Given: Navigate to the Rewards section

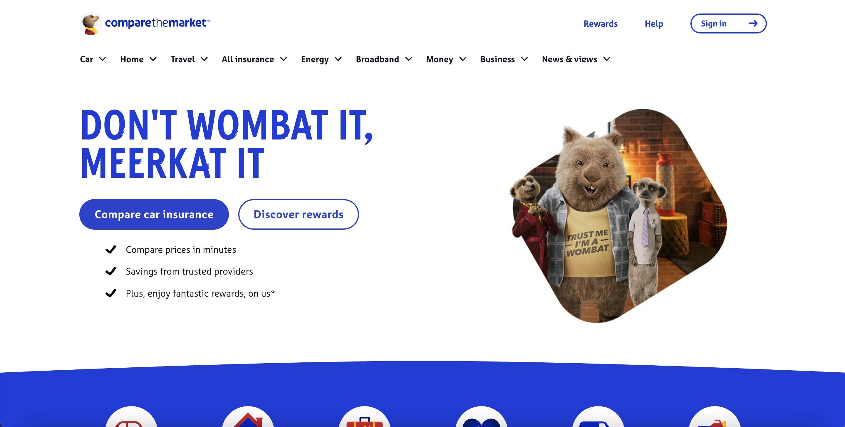Looking at the screenshot, I should pos(600,23).
